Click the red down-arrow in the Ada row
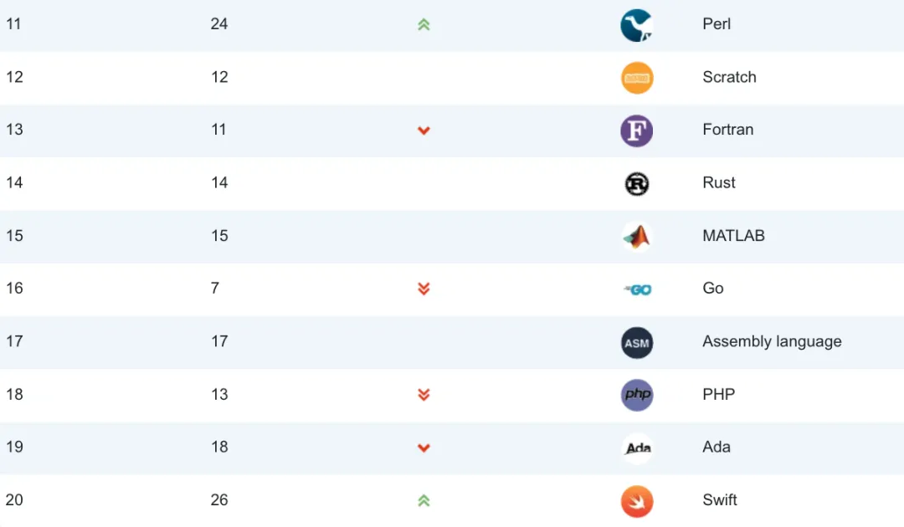This screenshot has height=527, width=904. (424, 448)
